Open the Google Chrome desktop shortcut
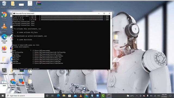 coord(4,16)
